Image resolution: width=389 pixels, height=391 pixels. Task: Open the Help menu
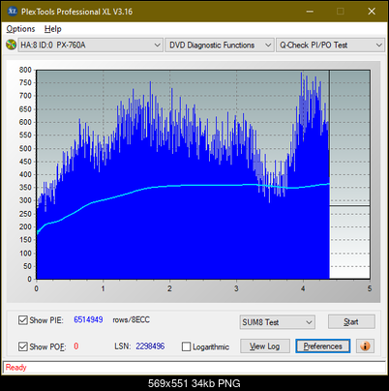(x=53, y=29)
